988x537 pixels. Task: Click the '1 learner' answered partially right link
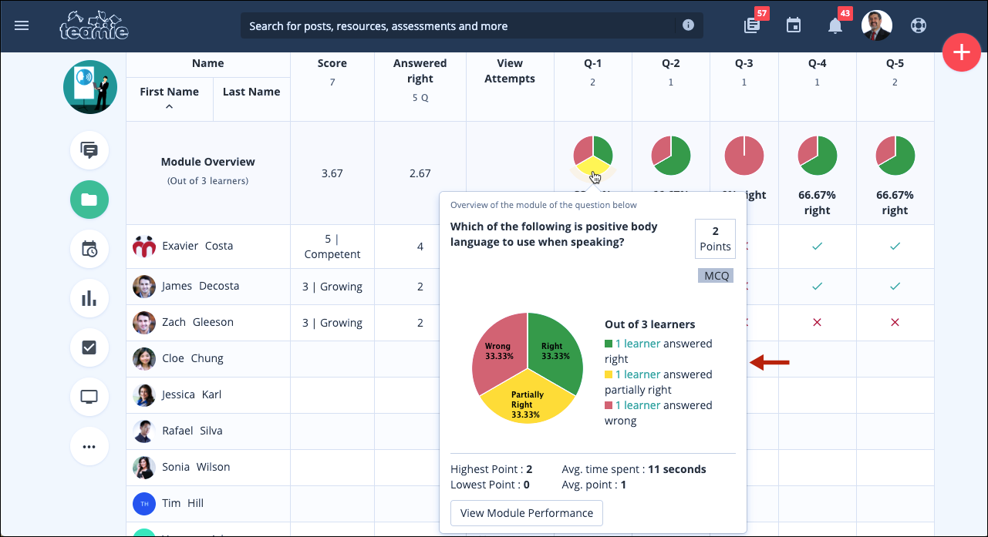point(637,374)
